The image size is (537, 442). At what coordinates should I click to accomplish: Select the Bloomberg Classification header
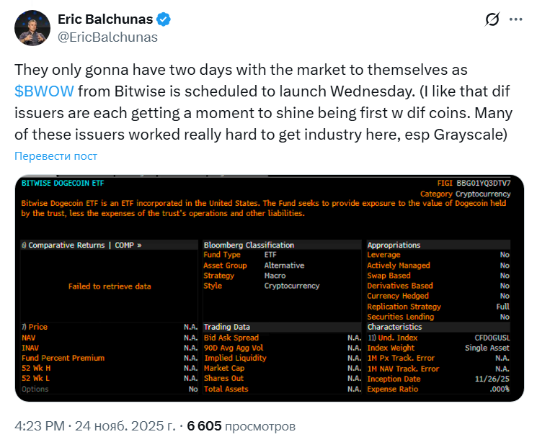(249, 245)
